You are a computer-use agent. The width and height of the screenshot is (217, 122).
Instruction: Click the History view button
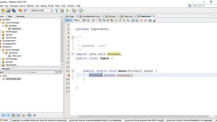tap(77, 20)
